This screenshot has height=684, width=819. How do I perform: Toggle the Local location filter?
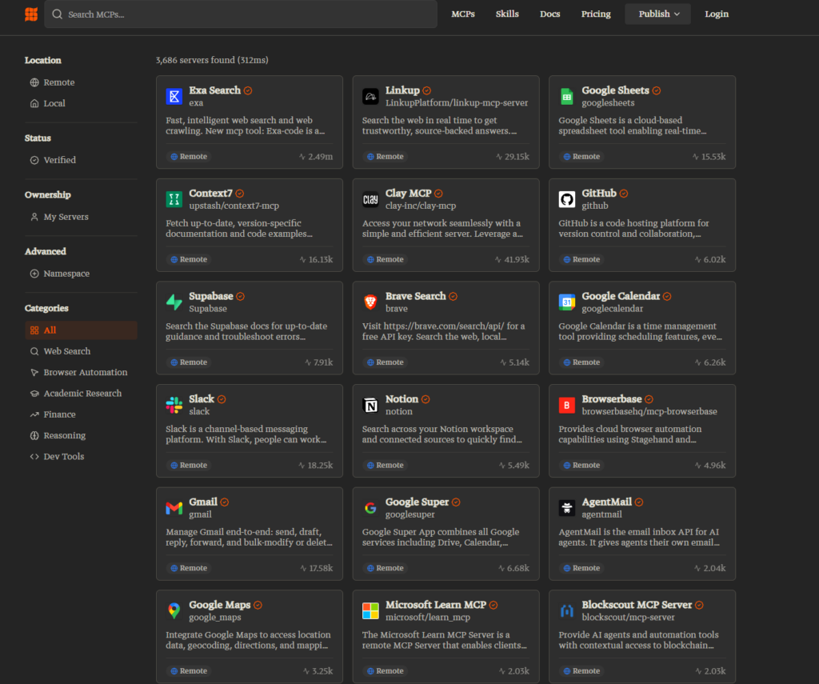(54, 103)
